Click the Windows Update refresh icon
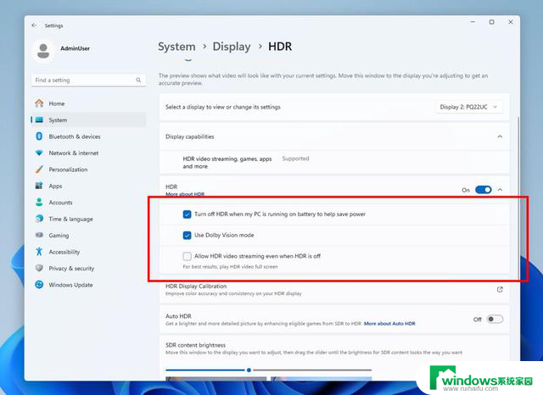 pos(39,285)
